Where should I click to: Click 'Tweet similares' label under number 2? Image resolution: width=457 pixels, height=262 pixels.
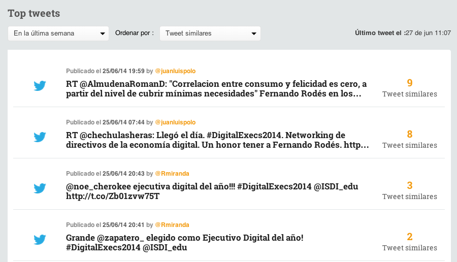[409, 248]
